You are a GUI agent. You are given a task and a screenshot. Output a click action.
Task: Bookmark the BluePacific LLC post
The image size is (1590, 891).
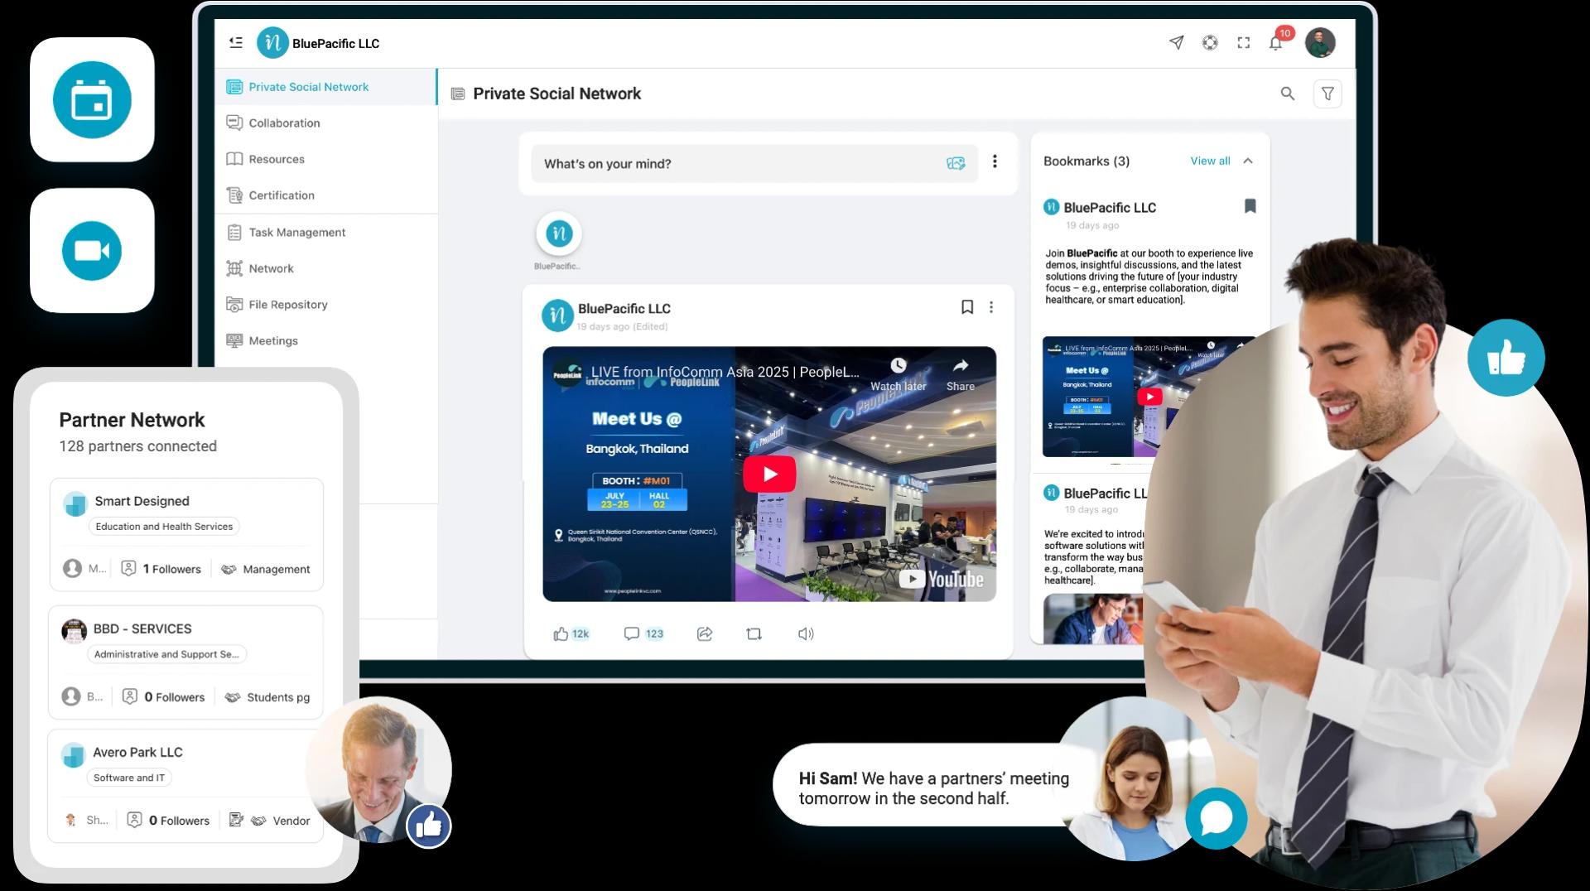coord(966,306)
